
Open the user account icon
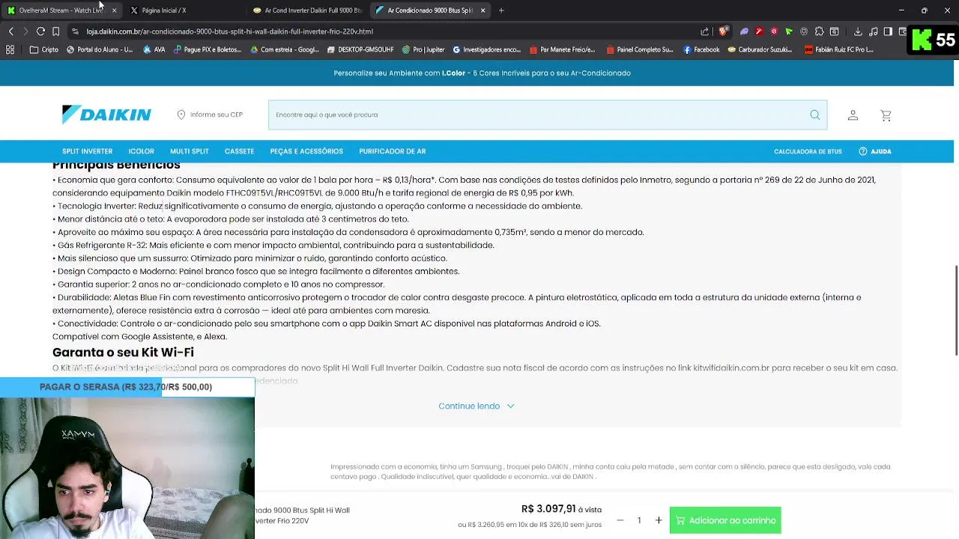(x=853, y=115)
